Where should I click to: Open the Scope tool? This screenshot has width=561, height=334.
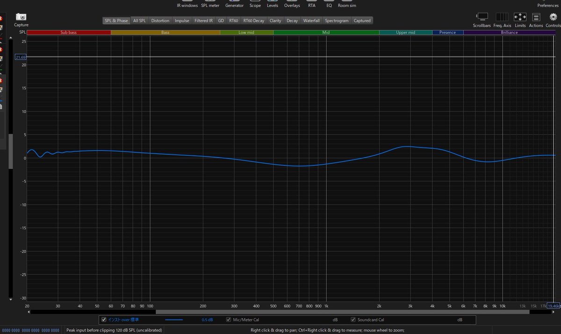[255, 5]
